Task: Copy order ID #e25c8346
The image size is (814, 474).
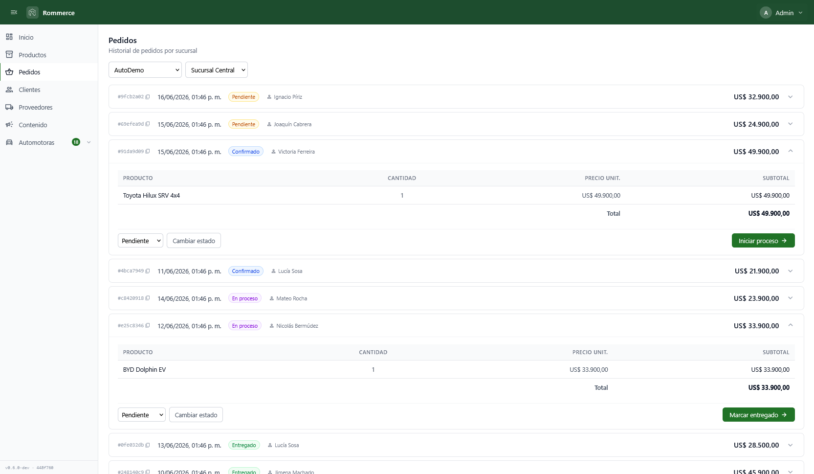Action: (x=148, y=326)
